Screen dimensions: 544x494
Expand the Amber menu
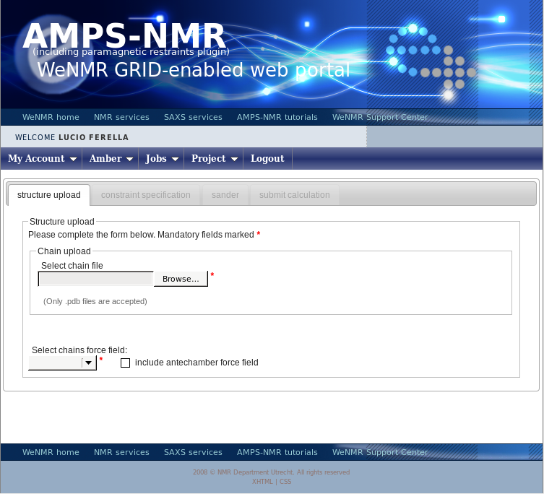111,159
